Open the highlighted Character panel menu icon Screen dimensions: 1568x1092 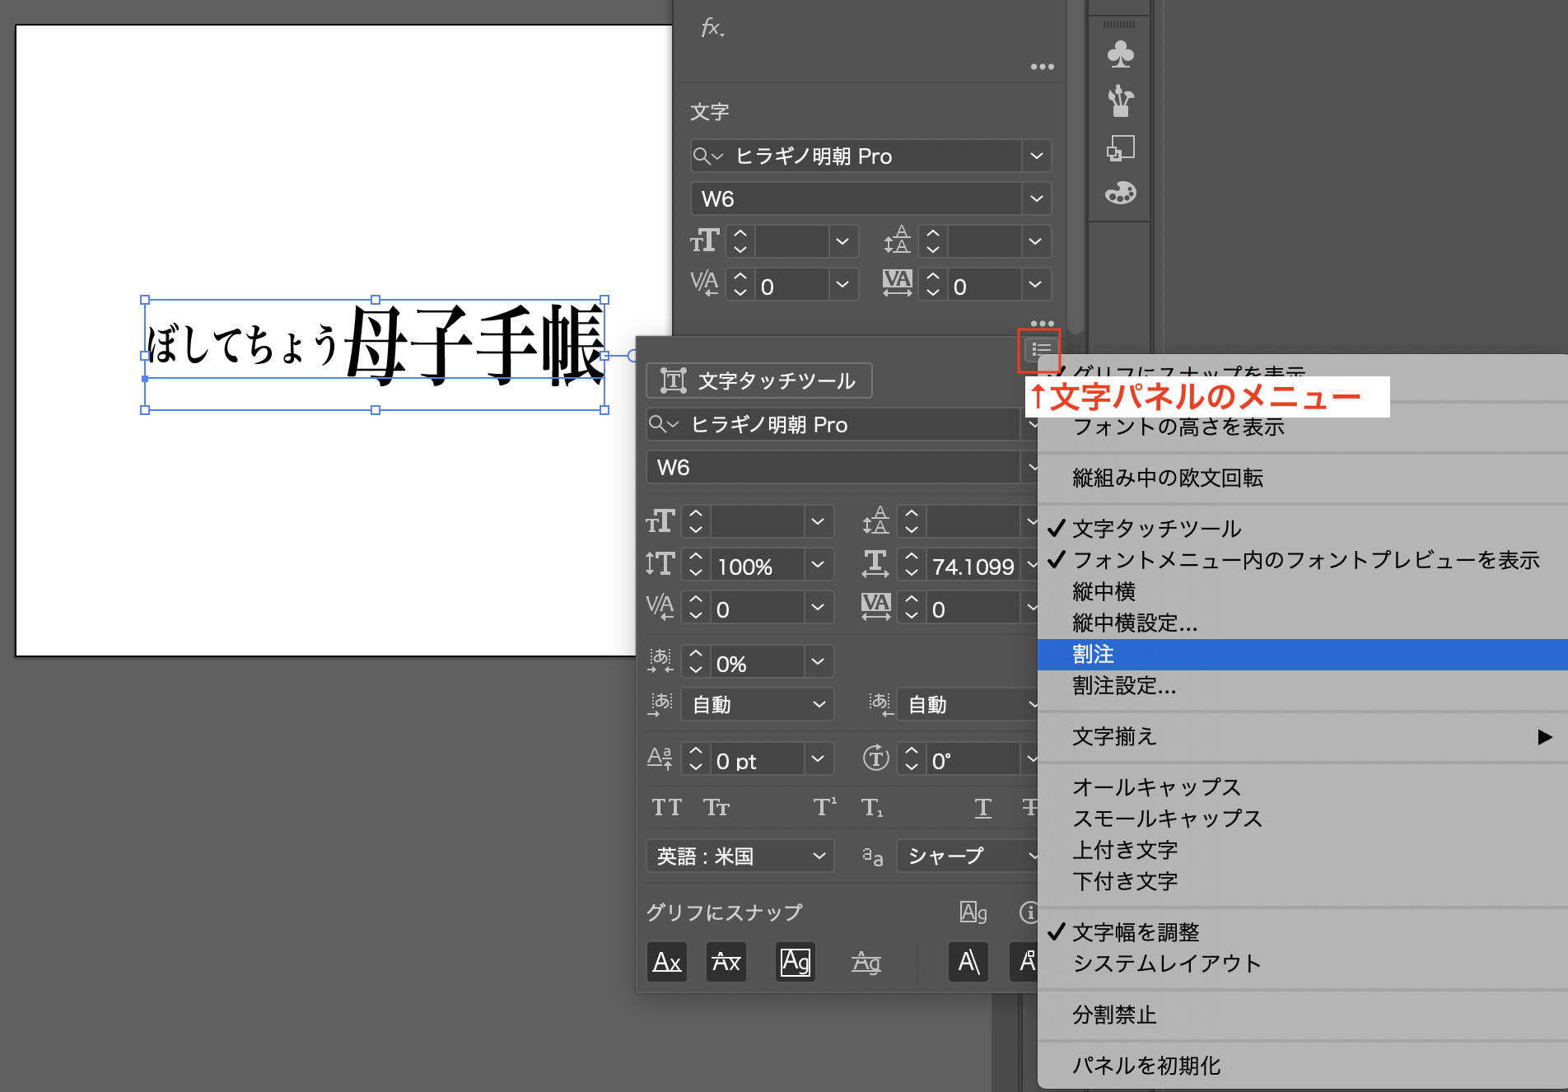[1040, 349]
